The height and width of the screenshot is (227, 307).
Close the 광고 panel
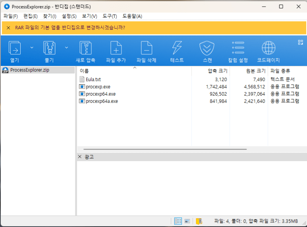point(80,156)
